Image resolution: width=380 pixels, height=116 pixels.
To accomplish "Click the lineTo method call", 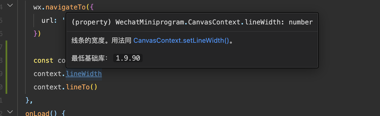I will pyautogui.click(x=78, y=87).
